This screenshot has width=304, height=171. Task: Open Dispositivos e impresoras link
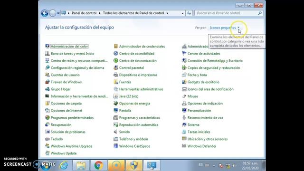[x=138, y=75]
